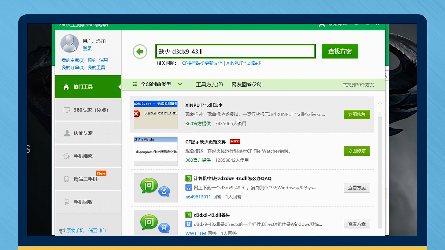The height and width of the screenshot is (250, 445).
Task: Open Q&A thumbnail for d3dx9-43.dll丢失
Action: coord(156,222)
